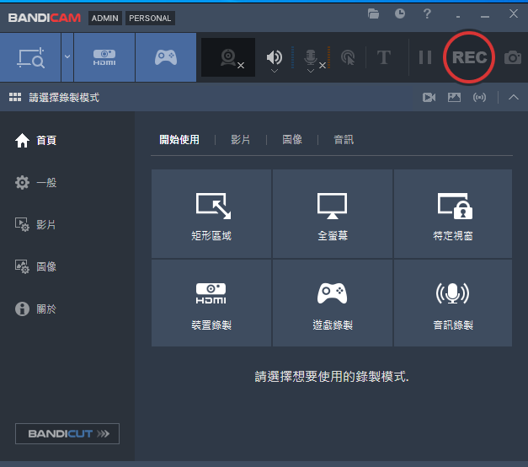
Task: Open 一般 settings in the sidebar
Action: [35, 182]
